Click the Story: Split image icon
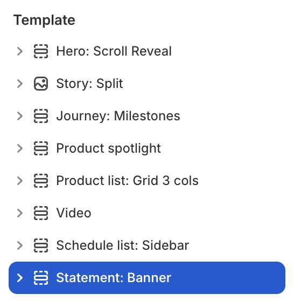This screenshot has height=301, width=294. point(41,84)
